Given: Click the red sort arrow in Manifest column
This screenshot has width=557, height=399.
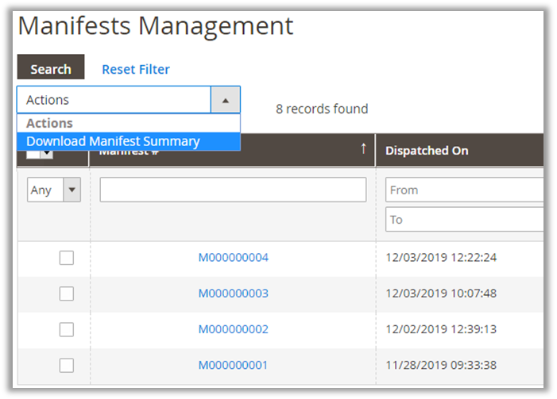Looking at the screenshot, I should [363, 149].
